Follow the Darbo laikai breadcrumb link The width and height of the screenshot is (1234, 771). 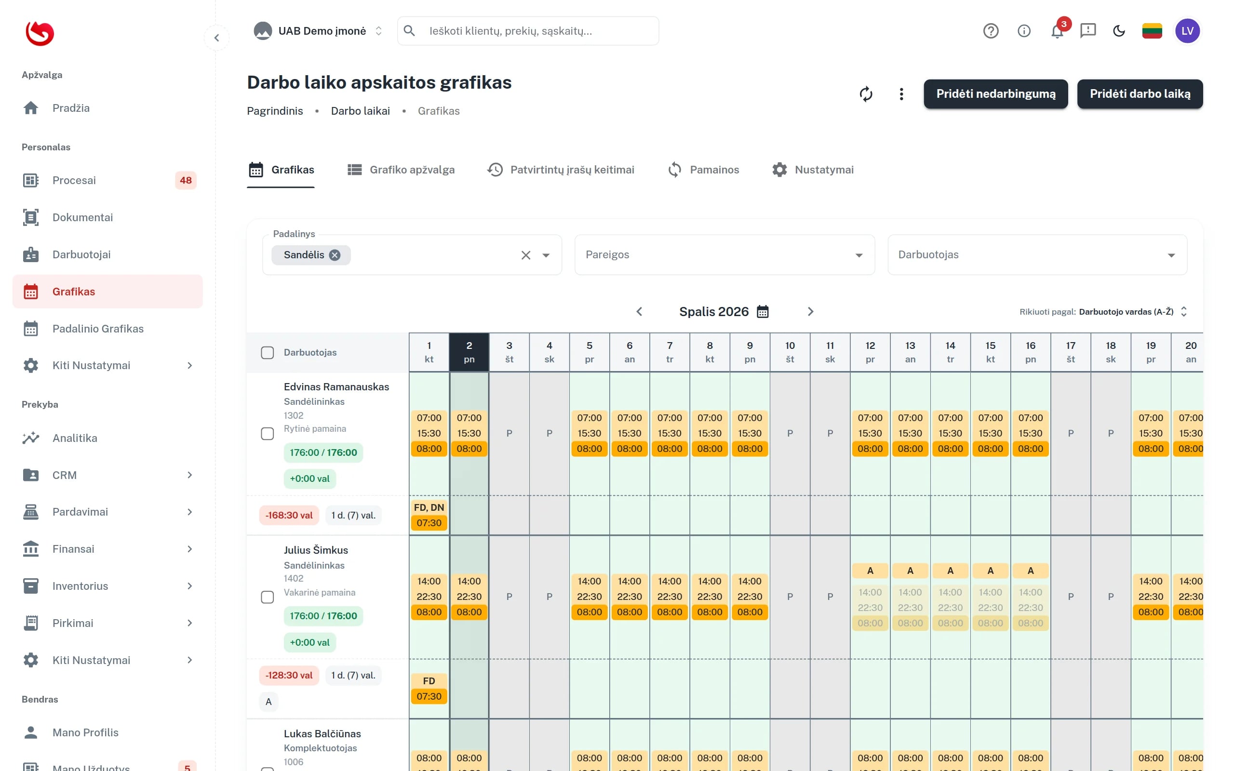[360, 111]
